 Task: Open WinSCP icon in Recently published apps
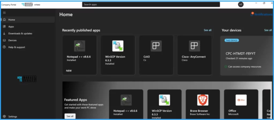118,46
